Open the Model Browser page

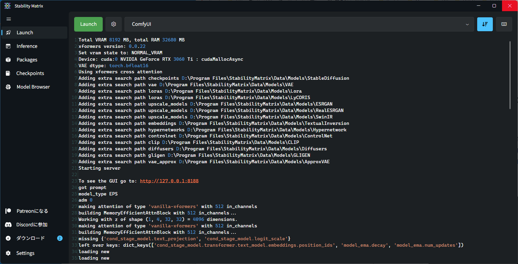point(34,87)
